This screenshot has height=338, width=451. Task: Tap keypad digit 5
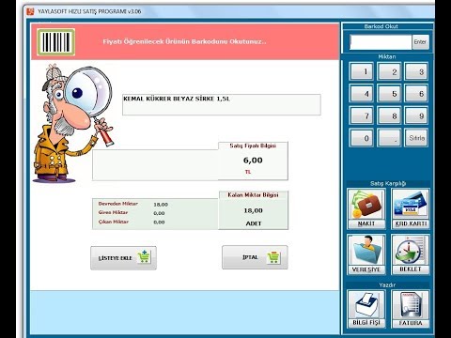tap(389, 94)
